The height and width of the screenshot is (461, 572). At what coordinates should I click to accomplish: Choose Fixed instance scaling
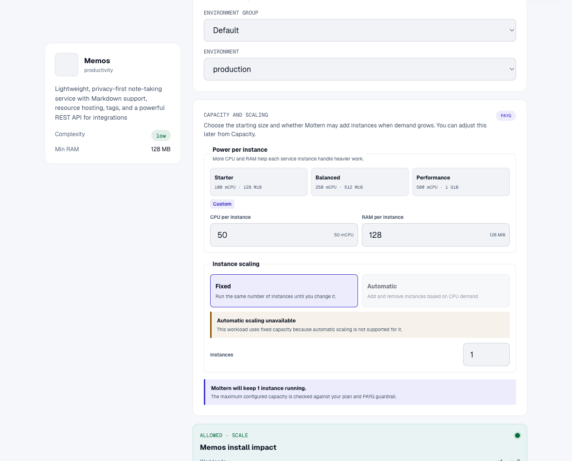click(284, 291)
